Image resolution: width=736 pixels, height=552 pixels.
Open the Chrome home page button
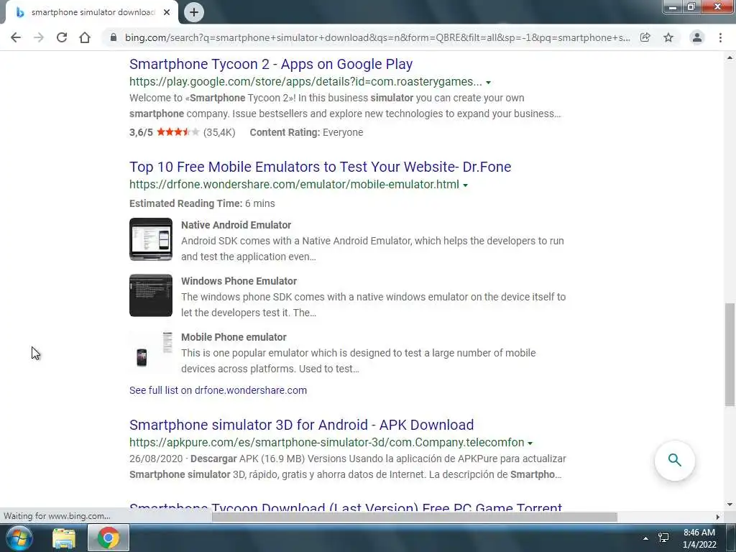85,37
